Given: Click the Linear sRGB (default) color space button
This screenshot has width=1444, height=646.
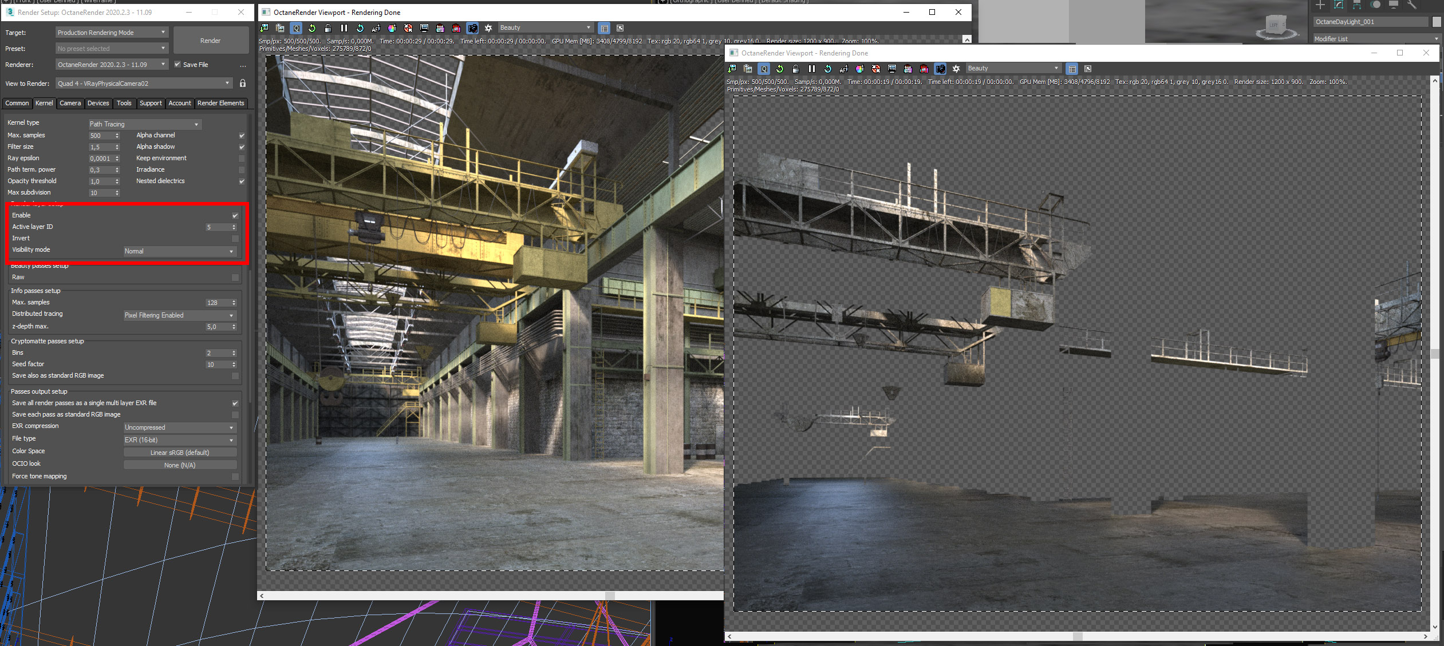Looking at the screenshot, I should [x=180, y=453].
